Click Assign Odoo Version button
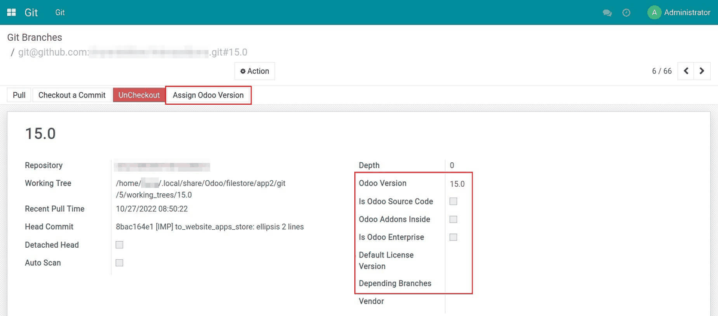718x316 pixels. 208,95
